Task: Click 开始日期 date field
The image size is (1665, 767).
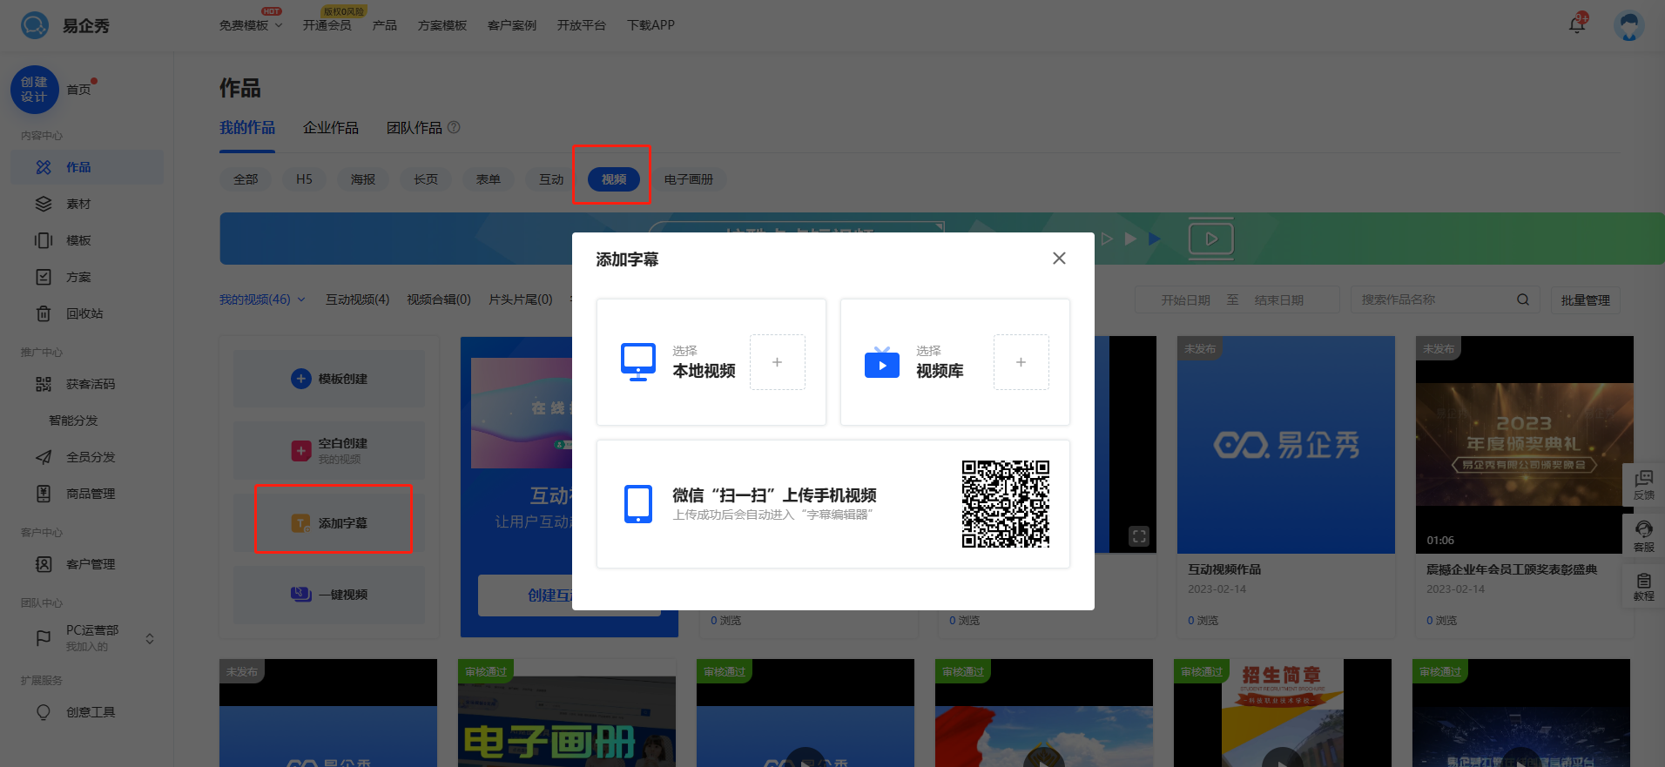Action: pyautogui.click(x=1185, y=300)
